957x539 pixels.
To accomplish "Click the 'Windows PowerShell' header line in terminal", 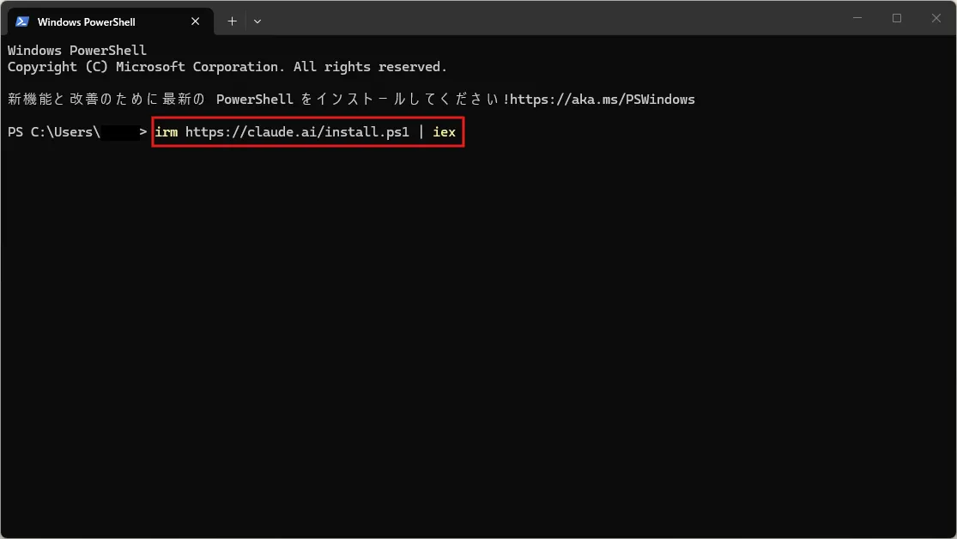I will coord(77,50).
